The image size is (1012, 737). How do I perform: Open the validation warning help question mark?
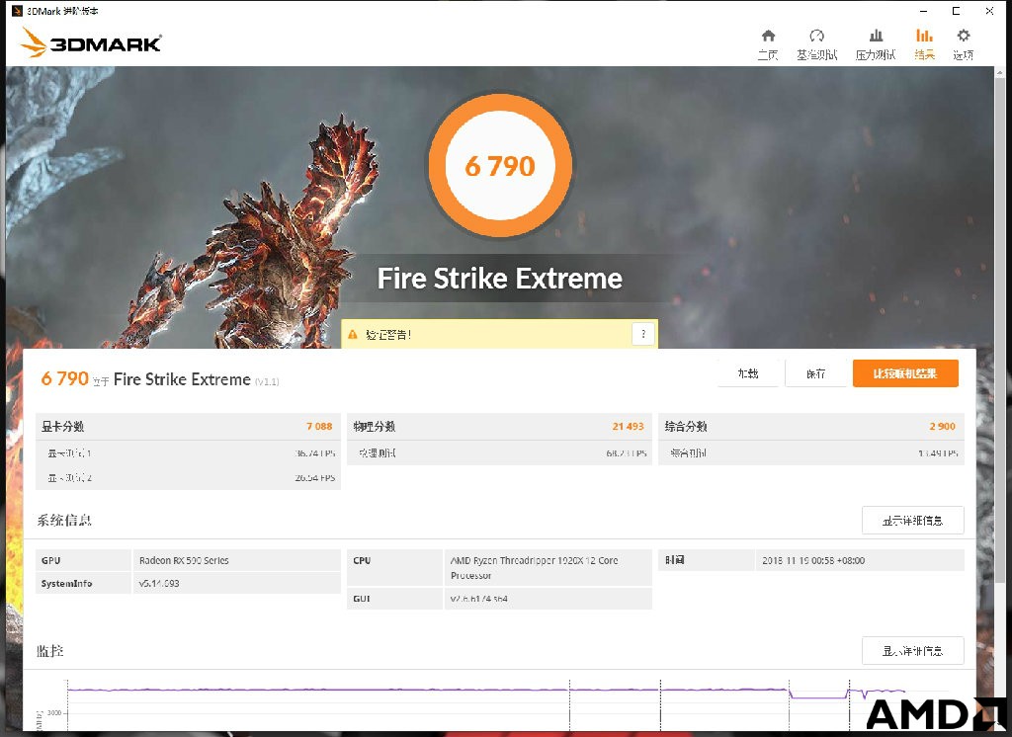point(642,334)
